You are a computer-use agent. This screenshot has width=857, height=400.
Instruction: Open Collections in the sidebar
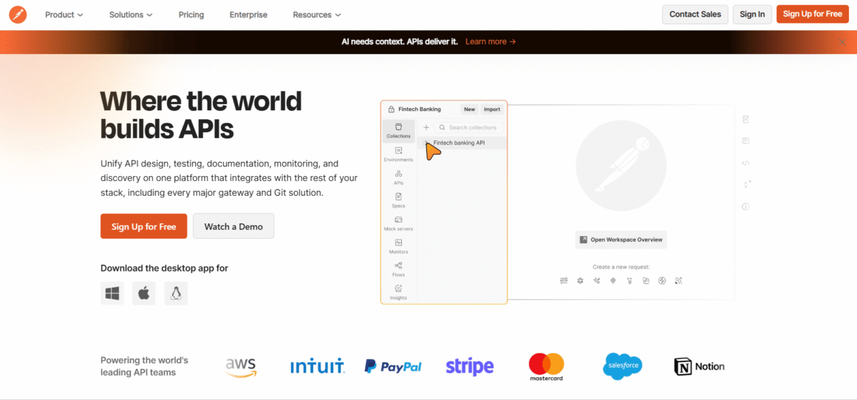click(x=398, y=131)
